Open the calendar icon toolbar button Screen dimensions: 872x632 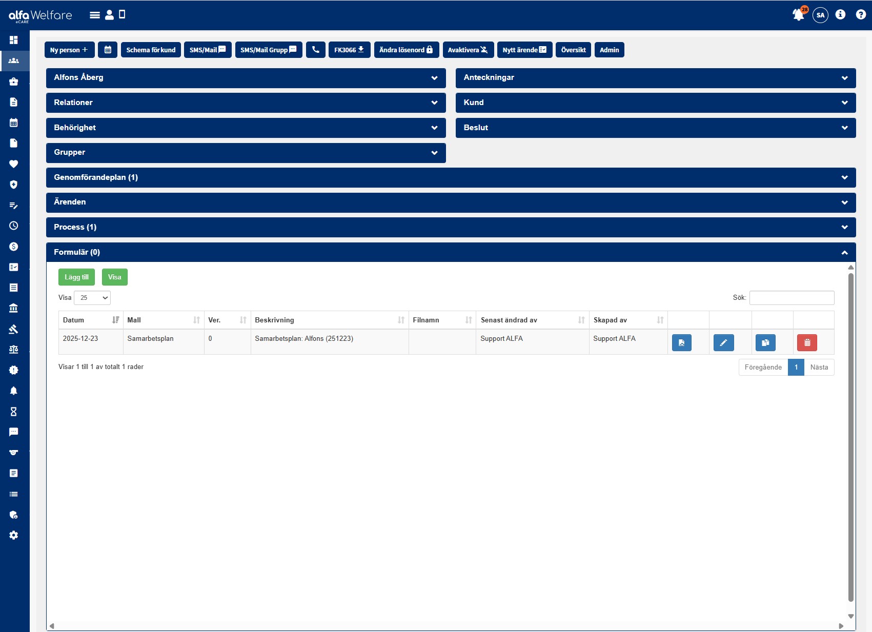(x=108, y=50)
